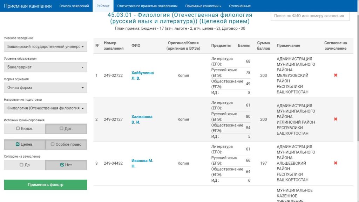The height and width of the screenshot is (202, 359).
Task: Open Статистика по принятым заявлениям tab
Action: [147, 6]
